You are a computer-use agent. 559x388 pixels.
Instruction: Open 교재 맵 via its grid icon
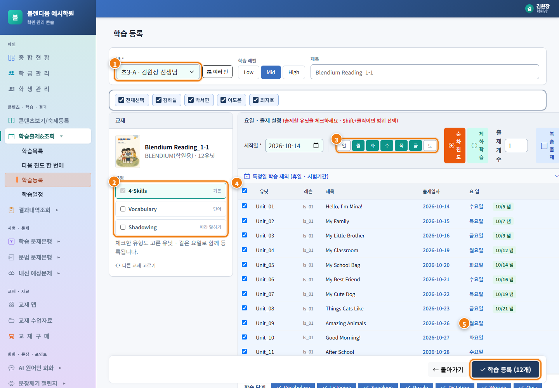[x=12, y=305]
